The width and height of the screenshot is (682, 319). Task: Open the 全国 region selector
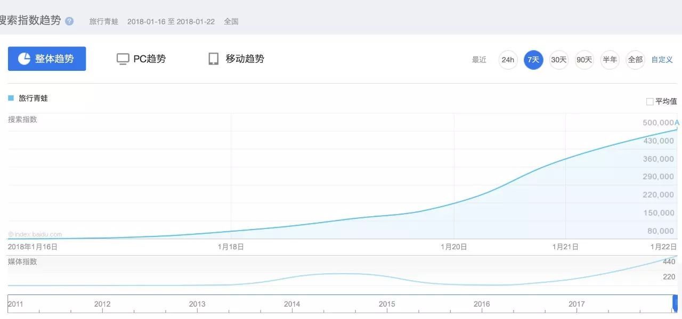point(231,22)
